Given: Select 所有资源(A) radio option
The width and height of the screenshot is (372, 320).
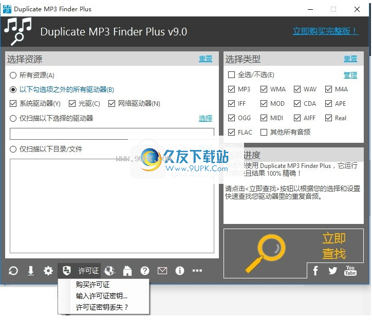Looking at the screenshot, I should click(13, 76).
